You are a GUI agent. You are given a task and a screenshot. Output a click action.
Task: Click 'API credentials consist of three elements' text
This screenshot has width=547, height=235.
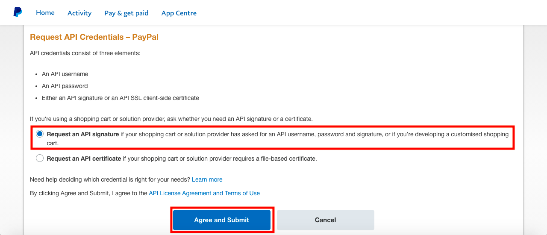pyautogui.click(x=85, y=53)
